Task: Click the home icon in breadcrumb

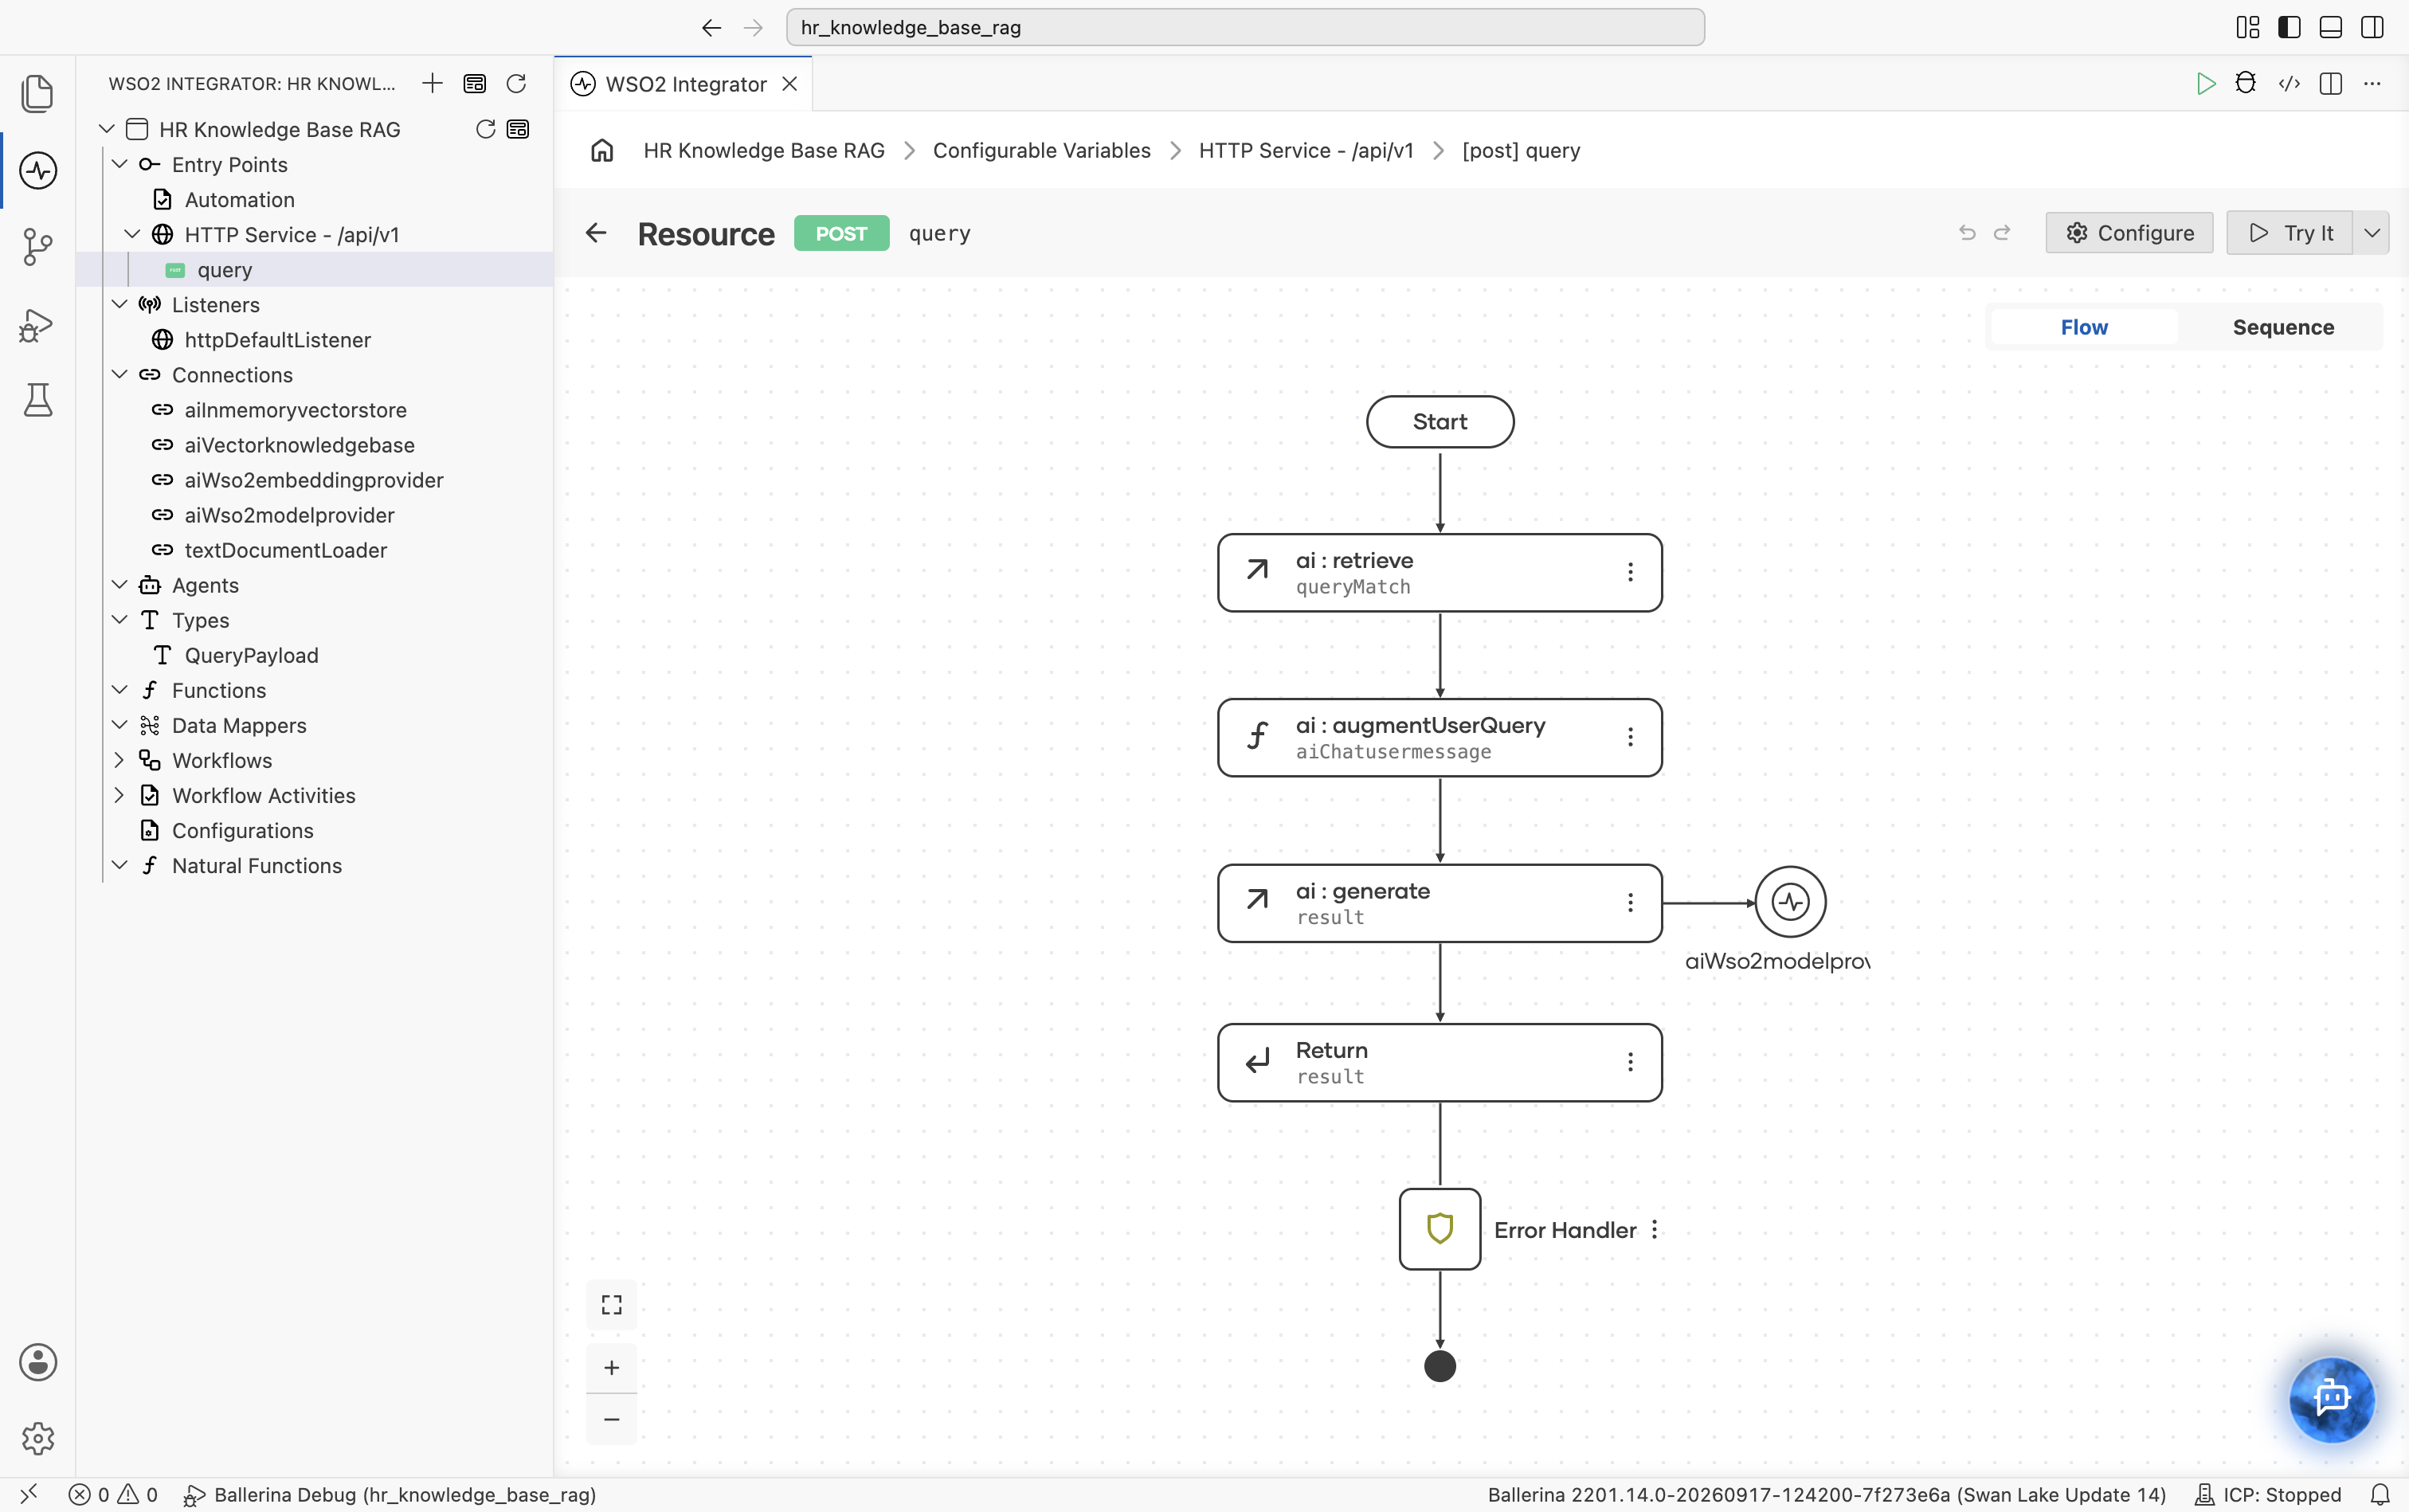Action: 602,150
